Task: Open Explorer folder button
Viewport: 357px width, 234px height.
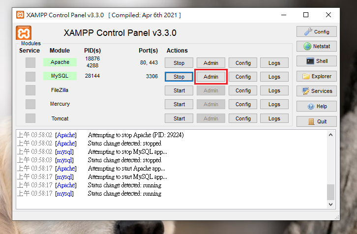Action: coord(317,76)
